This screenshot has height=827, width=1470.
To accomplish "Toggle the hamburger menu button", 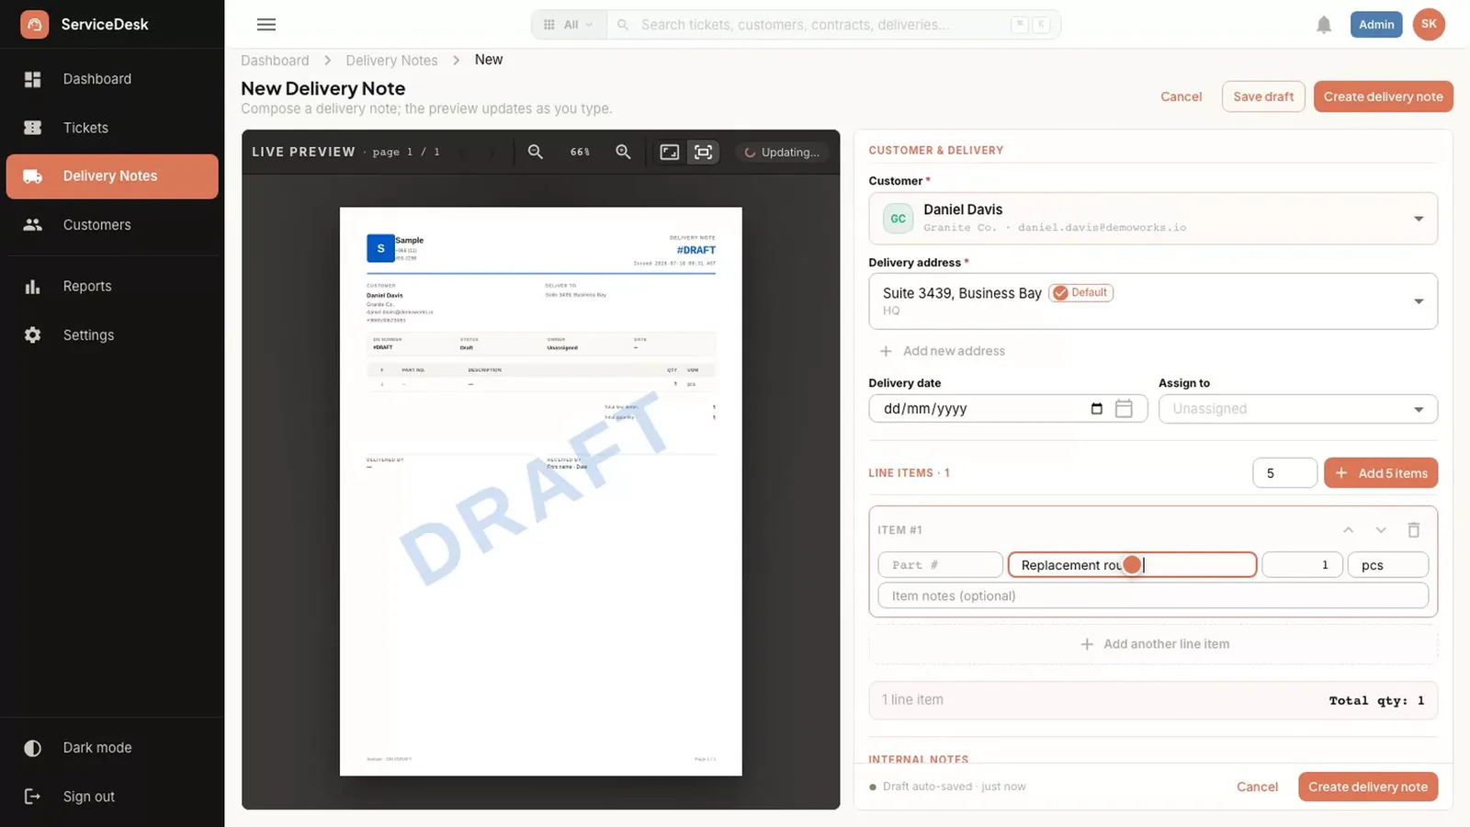I will coord(266,25).
